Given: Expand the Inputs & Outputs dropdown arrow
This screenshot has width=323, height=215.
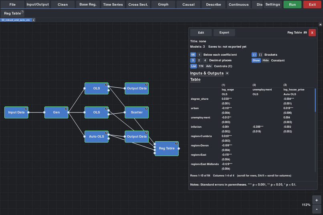Looking at the screenshot, I should pos(227,73).
